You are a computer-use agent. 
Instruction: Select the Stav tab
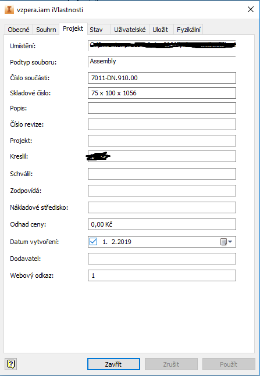[x=99, y=30]
